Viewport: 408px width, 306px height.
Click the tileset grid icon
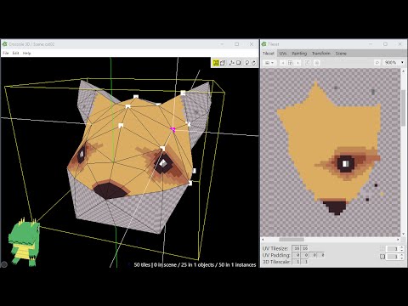click(x=290, y=63)
